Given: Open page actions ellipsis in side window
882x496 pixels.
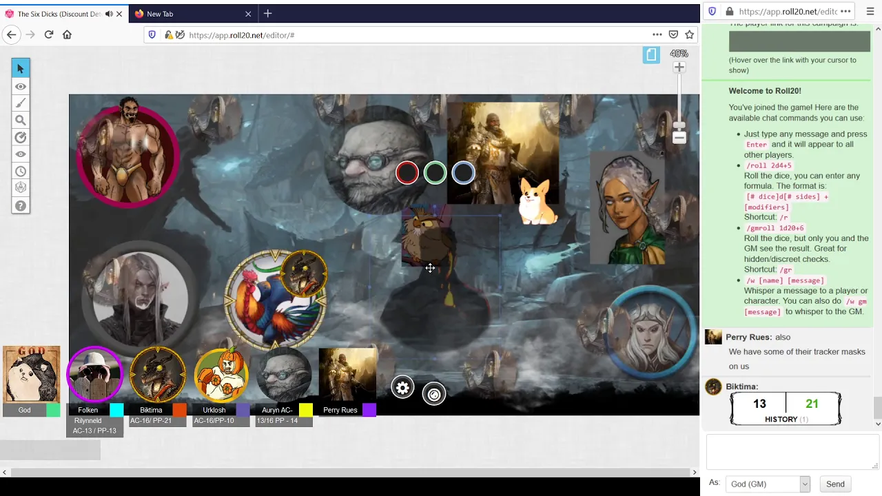Looking at the screenshot, I should pyautogui.click(x=845, y=11).
